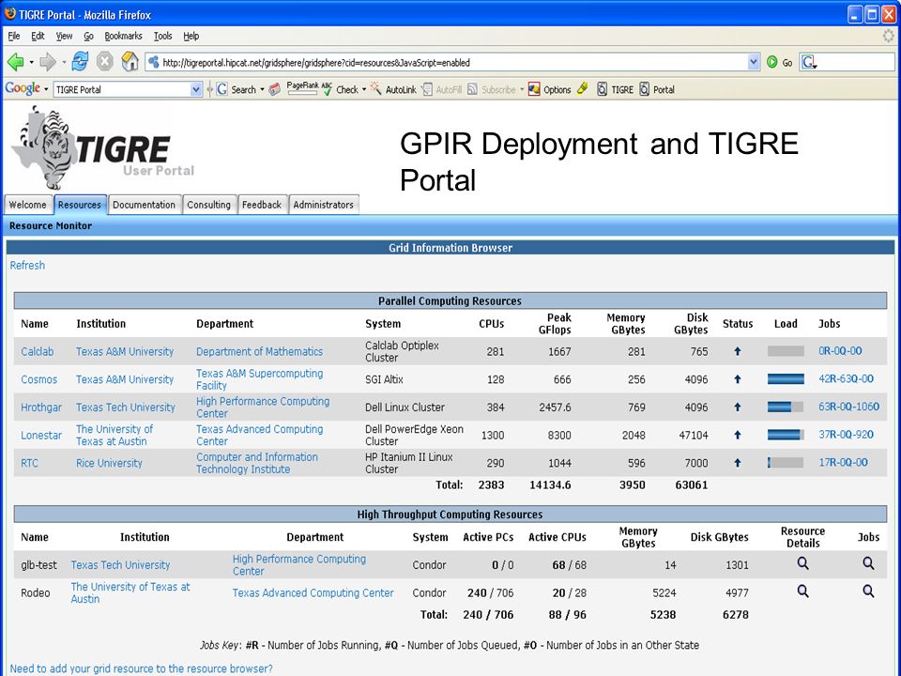Click Subscribe in the Google toolbar
The image size is (901, 676).
tap(491, 90)
